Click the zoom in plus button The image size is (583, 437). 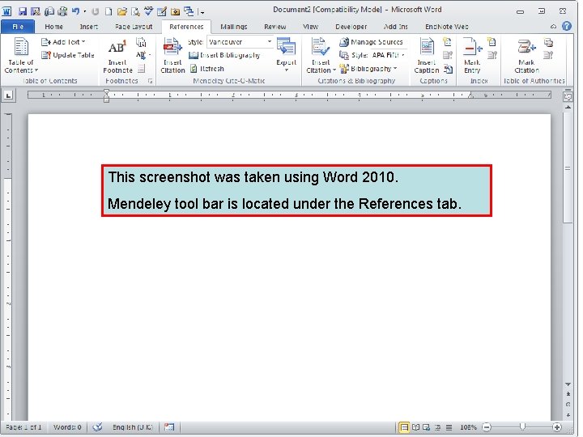click(557, 427)
